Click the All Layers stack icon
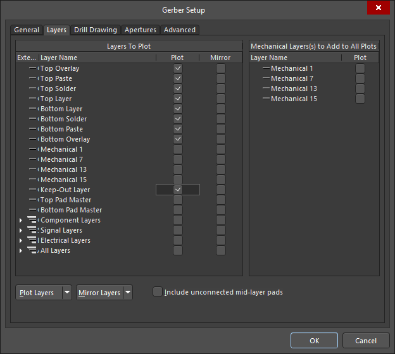Image resolution: width=395 pixels, height=354 pixels. click(32, 250)
